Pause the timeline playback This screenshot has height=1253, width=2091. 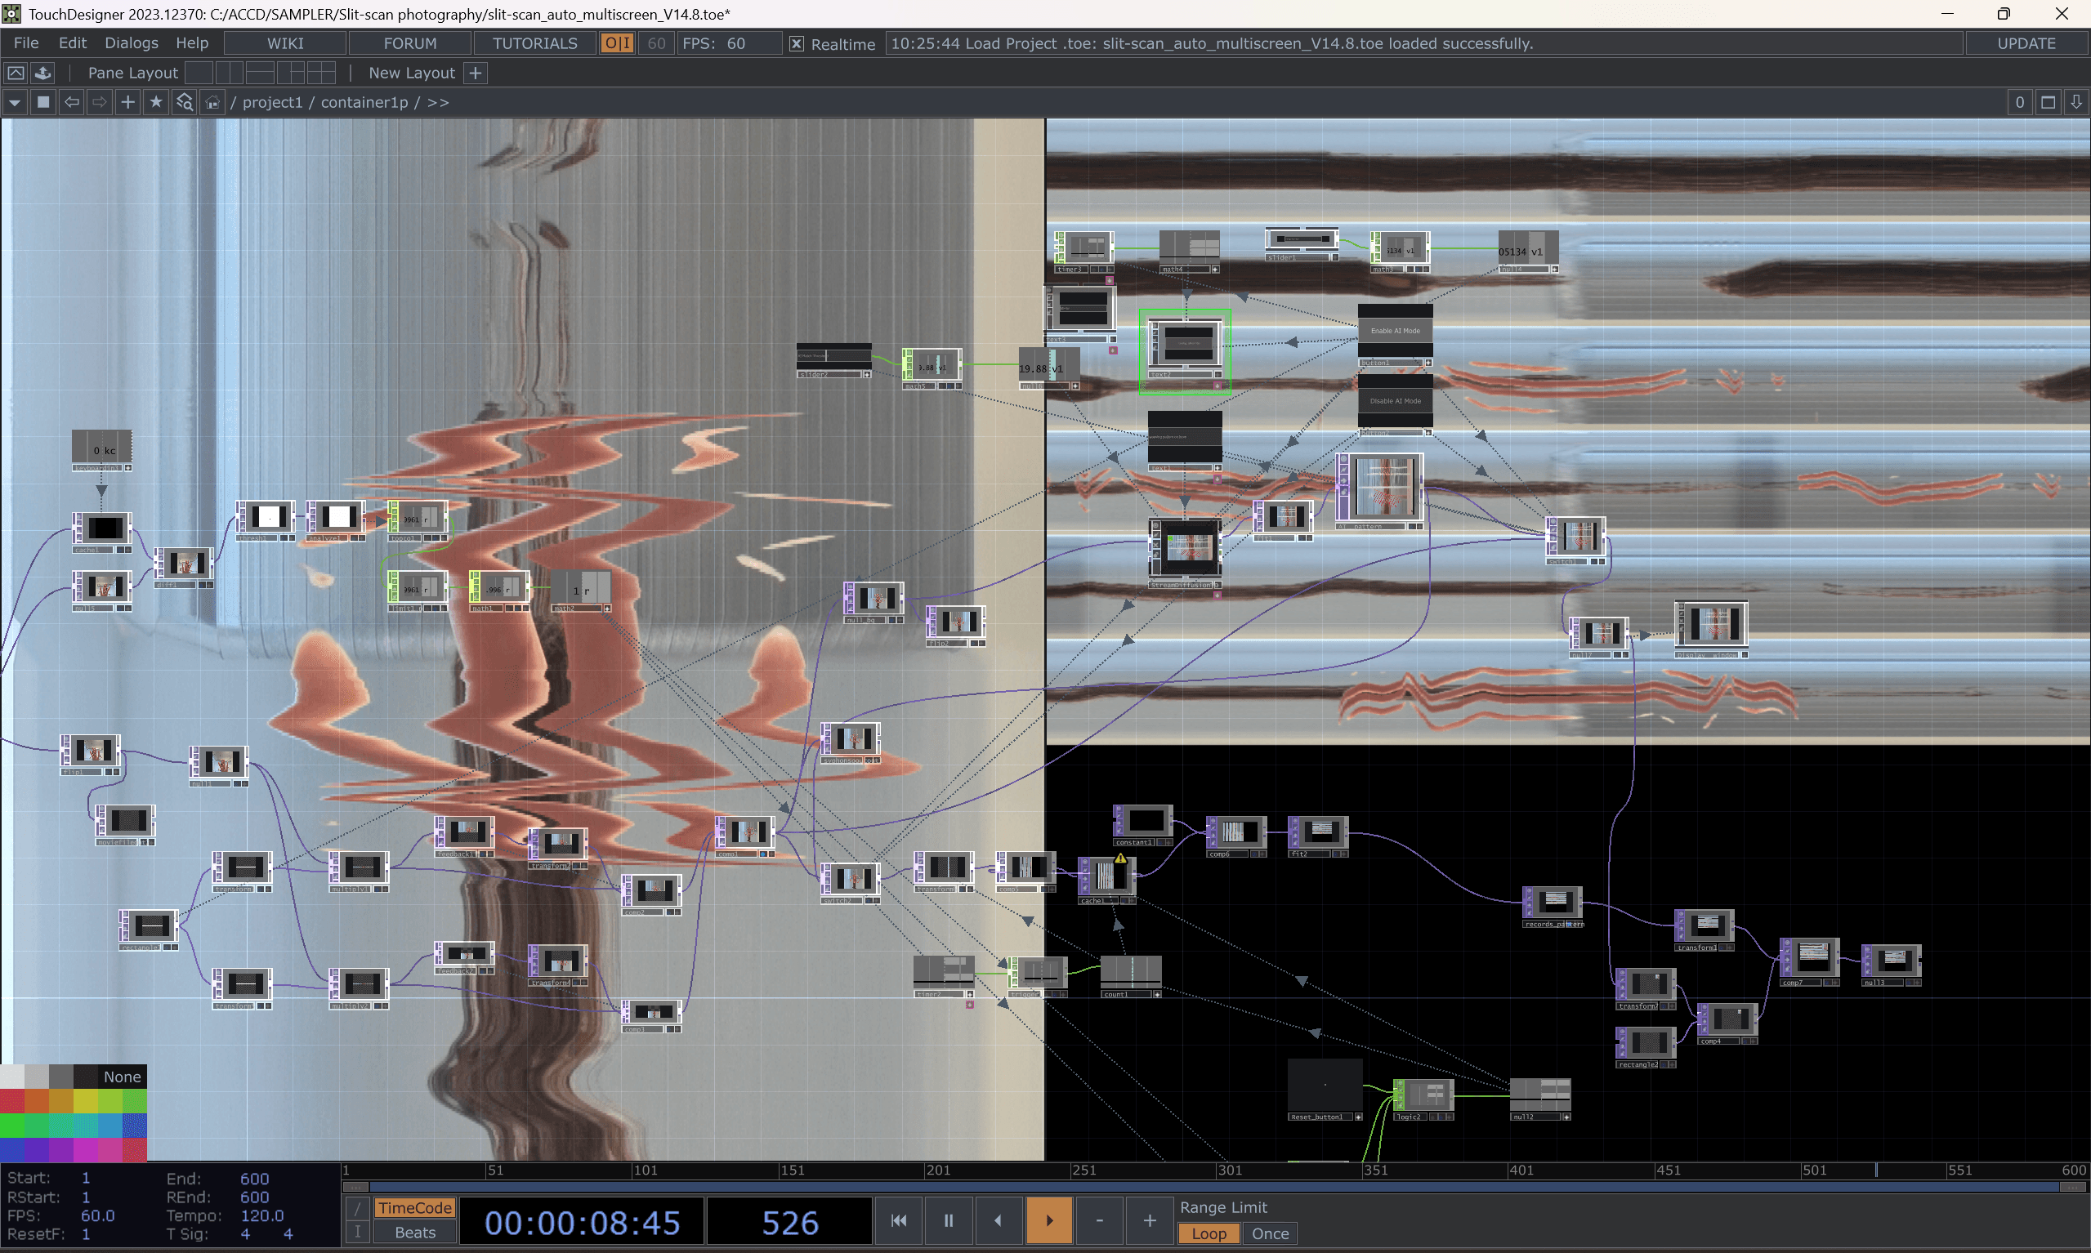tap(949, 1220)
